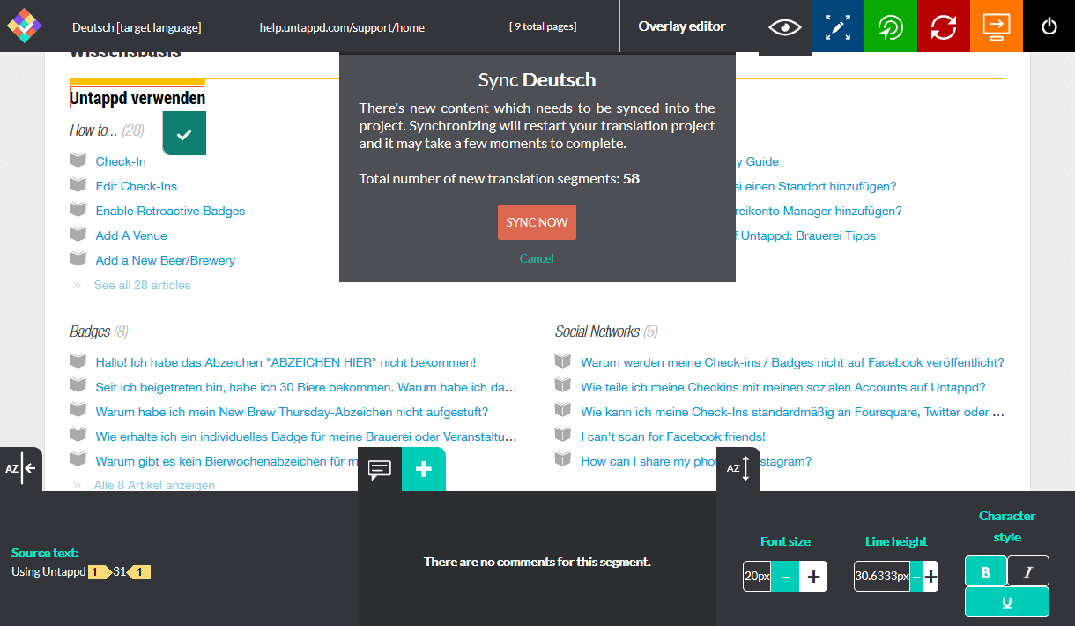Increase the font size
Image resolution: width=1075 pixels, height=626 pixels.
point(814,577)
